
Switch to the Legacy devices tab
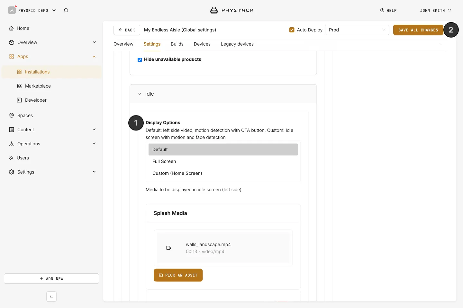point(237,44)
